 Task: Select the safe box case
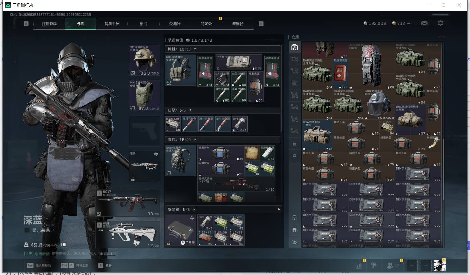[181, 230]
